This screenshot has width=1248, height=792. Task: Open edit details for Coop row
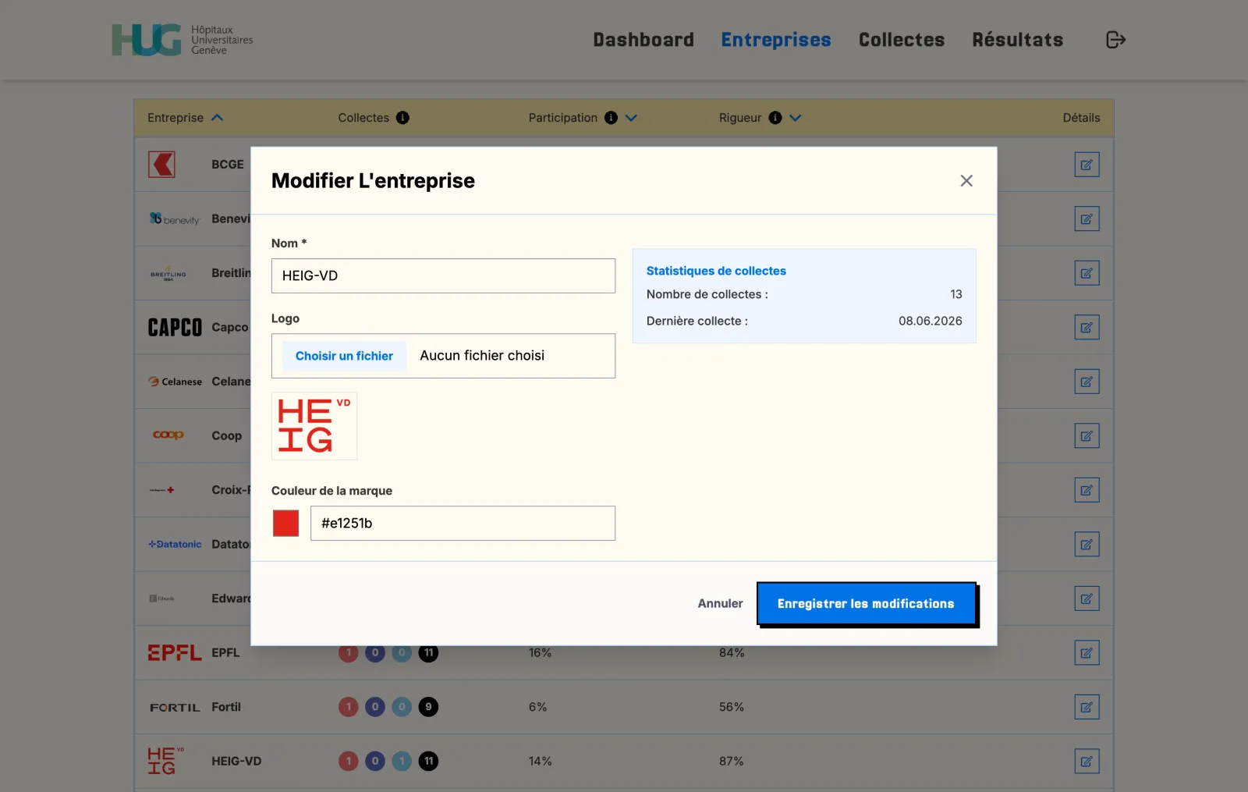[1087, 436]
